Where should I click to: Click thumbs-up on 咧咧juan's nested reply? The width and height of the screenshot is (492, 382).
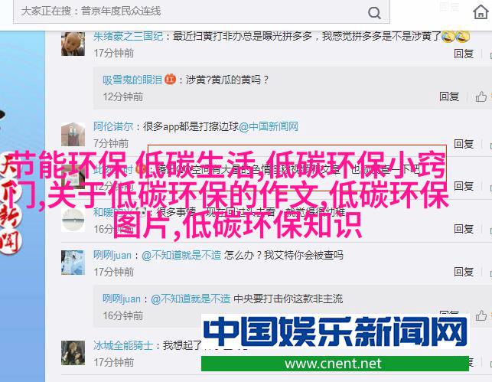click(x=481, y=315)
